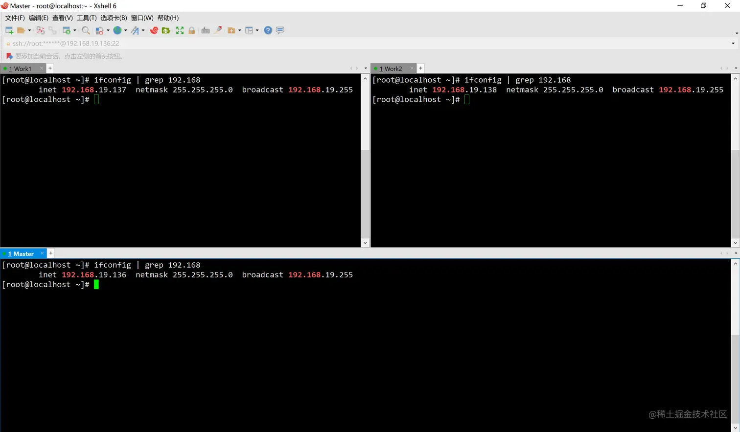Expand the globe encoding dropdown arrow

click(x=126, y=30)
